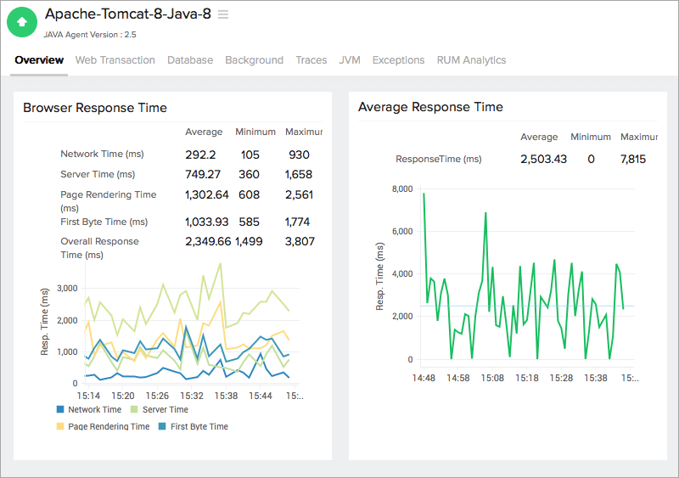Click the Server Time green legend square

(x=135, y=409)
